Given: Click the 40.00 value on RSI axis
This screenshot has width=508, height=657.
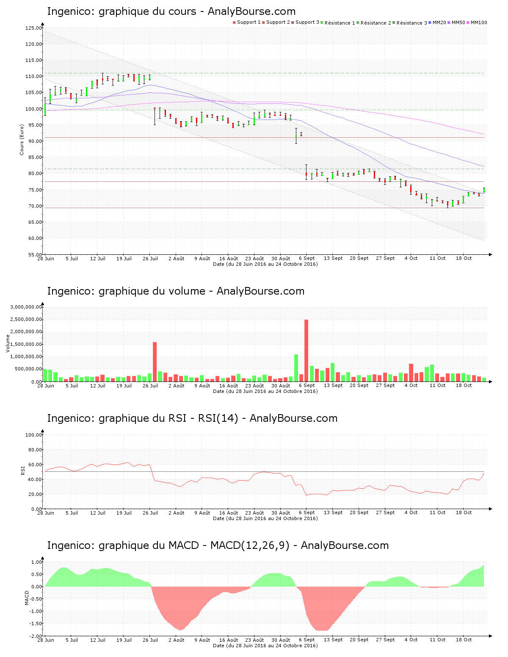Looking at the screenshot, I should [x=35, y=479].
